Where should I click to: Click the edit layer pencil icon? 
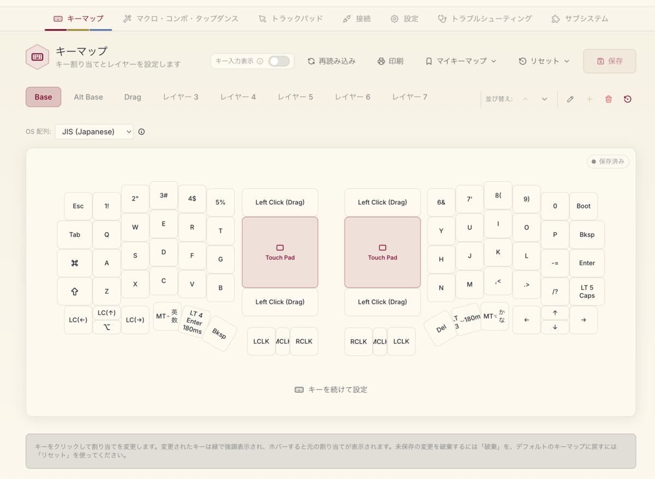(x=570, y=99)
